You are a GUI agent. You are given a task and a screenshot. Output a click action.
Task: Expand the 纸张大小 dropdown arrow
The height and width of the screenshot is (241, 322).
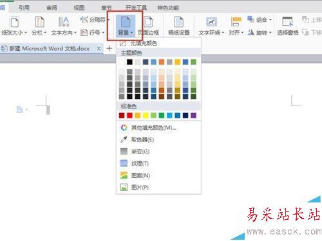26,33
